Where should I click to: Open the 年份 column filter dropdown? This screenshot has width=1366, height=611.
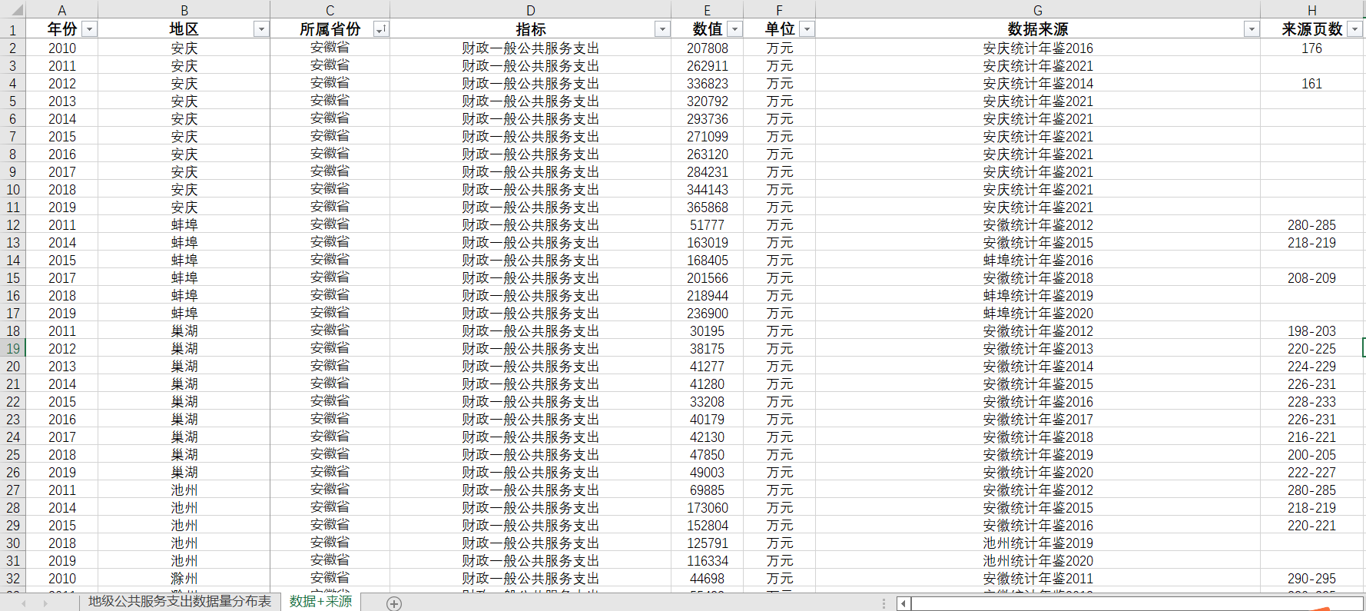[90, 29]
